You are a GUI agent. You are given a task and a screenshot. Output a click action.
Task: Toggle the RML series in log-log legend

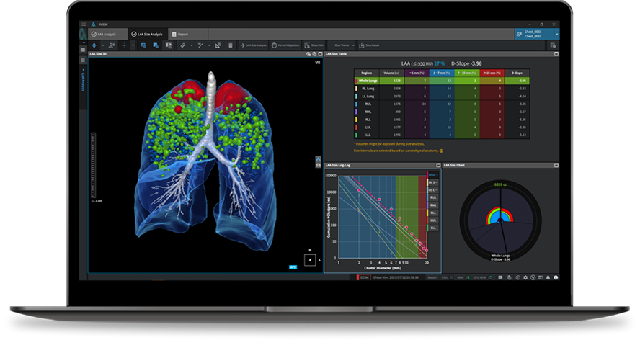(432, 205)
